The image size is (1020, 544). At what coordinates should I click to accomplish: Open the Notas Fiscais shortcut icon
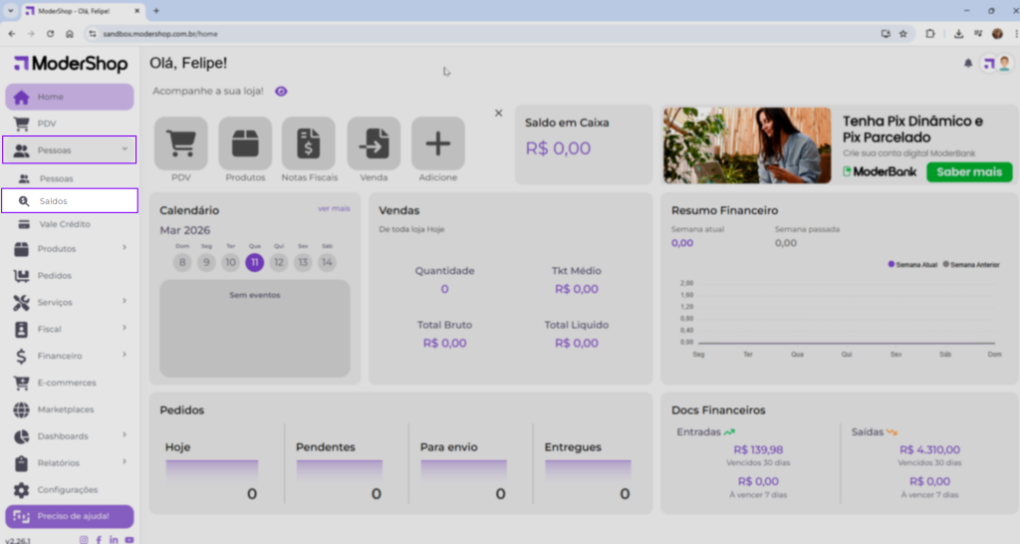pyautogui.click(x=308, y=143)
